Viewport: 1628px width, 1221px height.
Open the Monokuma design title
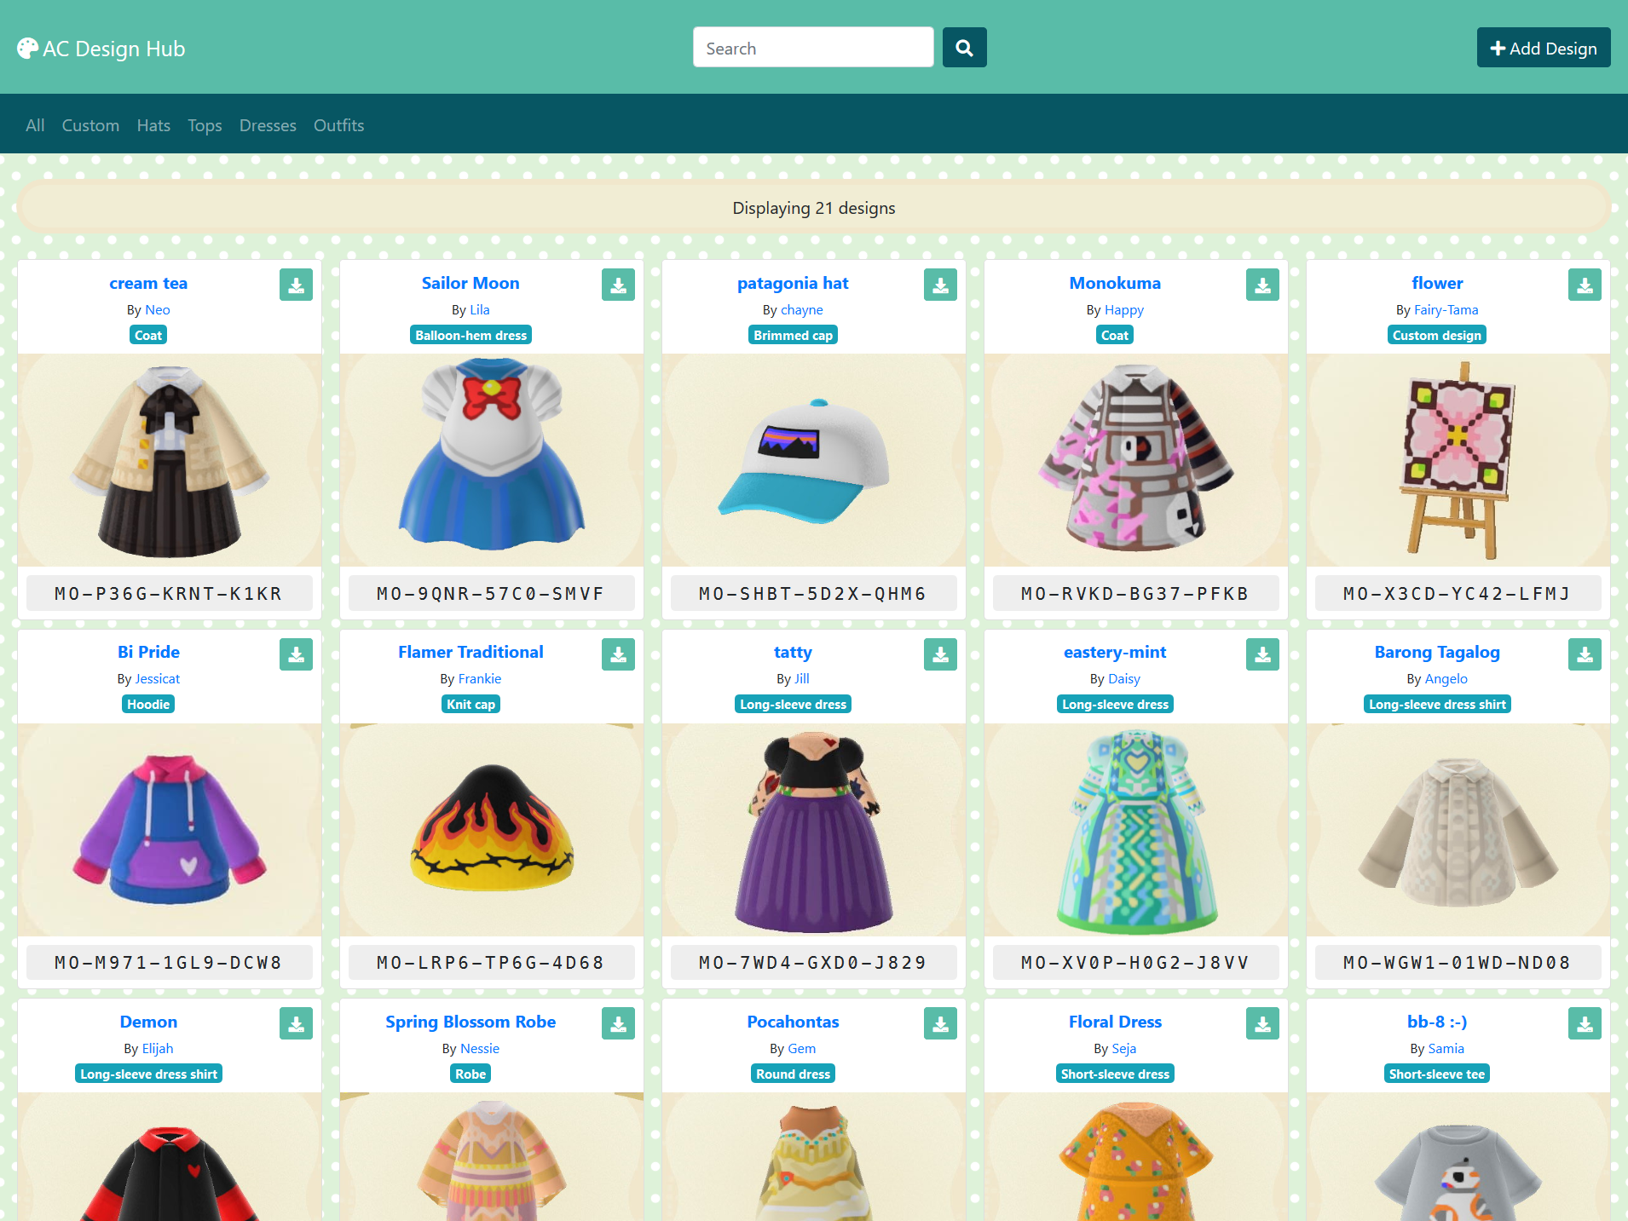click(1115, 283)
